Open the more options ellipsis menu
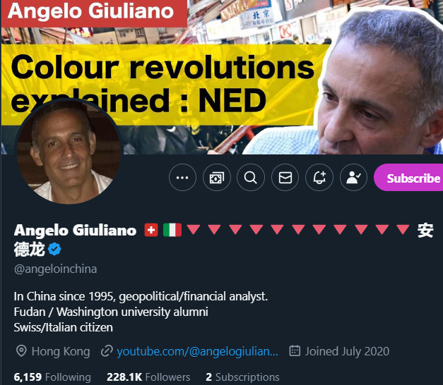 (182, 178)
